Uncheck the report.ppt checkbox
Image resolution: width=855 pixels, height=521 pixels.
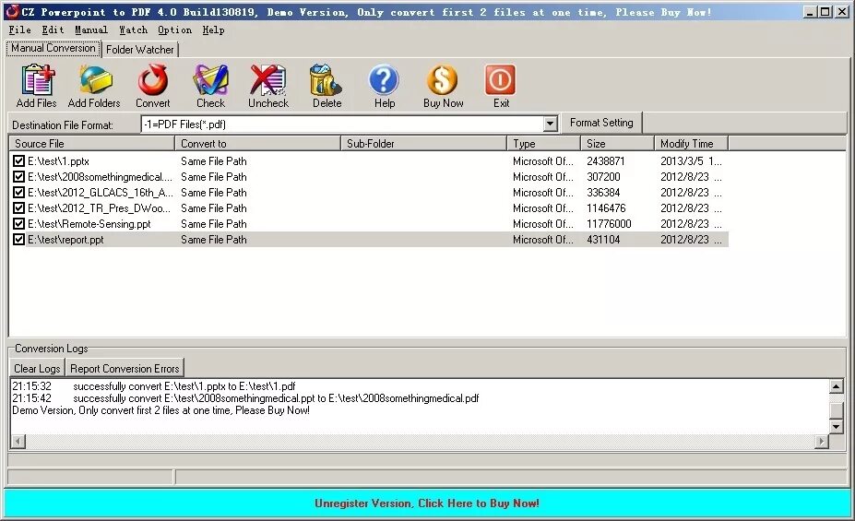[18, 239]
